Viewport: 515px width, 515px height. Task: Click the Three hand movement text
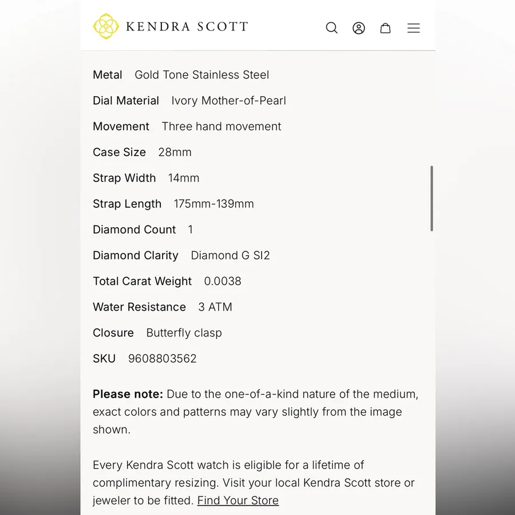[221, 126]
